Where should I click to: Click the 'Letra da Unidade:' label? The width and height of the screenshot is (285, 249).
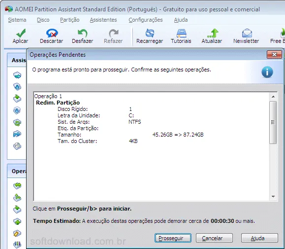tap(79, 115)
